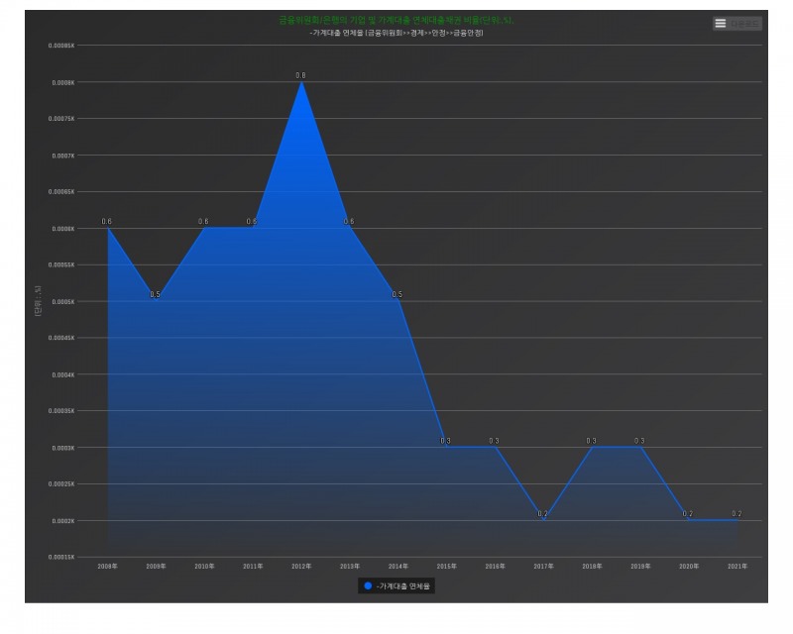Viewport: 793px width, 634px height.
Task: Click the blue legend marker circle
Action: [368, 585]
